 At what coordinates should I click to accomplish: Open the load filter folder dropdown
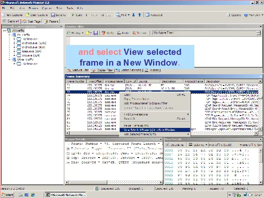tap(91, 33)
